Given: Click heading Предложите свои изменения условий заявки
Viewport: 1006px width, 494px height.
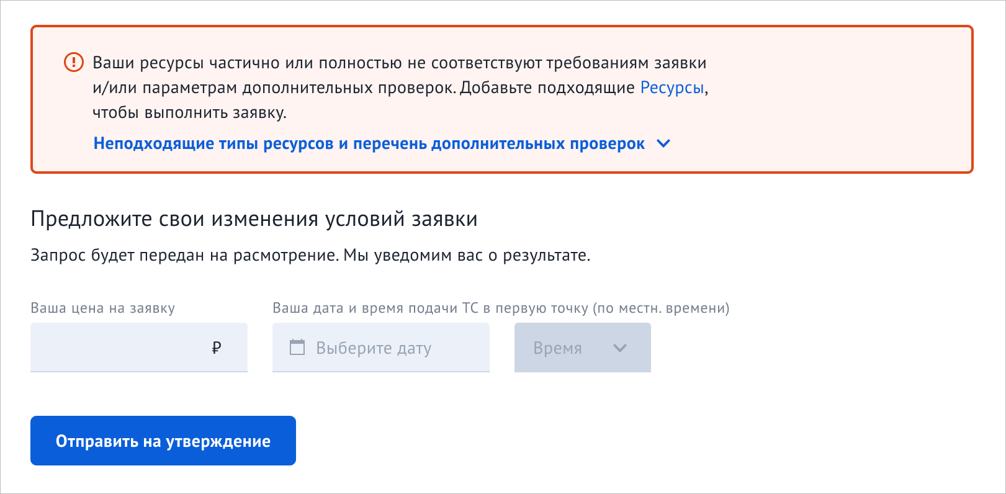Looking at the screenshot, I should point(254,219).
